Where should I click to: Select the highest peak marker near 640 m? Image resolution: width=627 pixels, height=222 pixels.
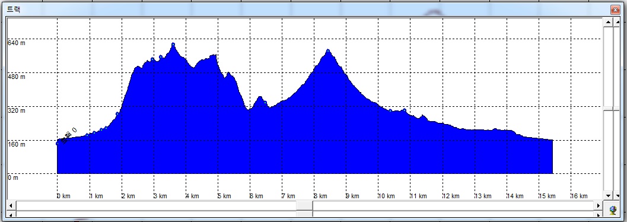point(173,45)
